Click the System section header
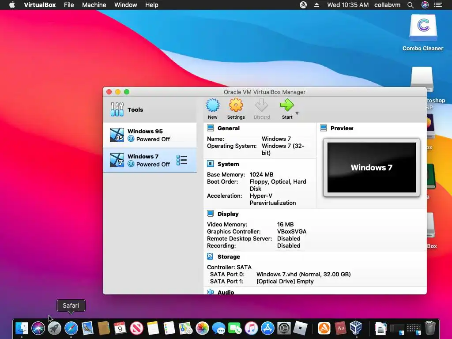This screenshot has width=452, height=339. click(x=228, y=164)
